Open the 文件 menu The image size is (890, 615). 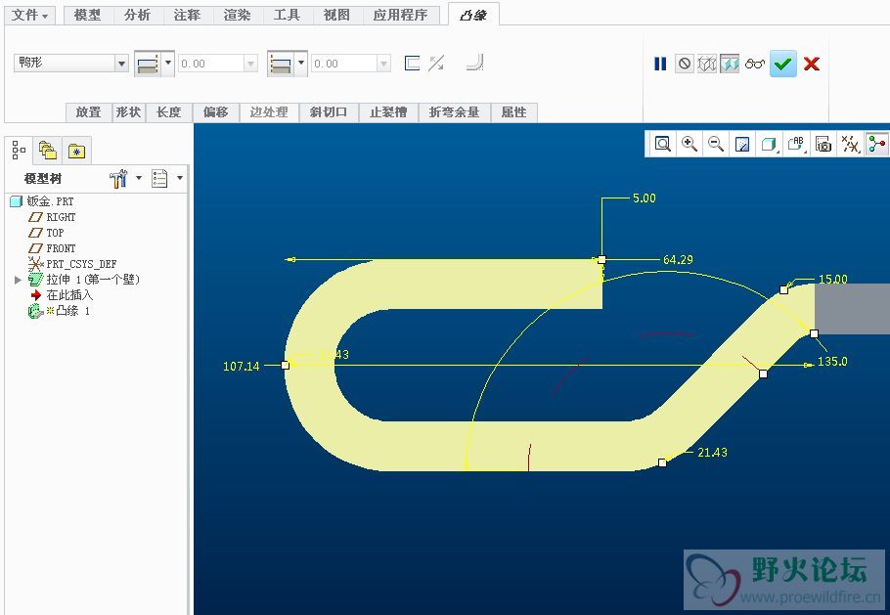pos(30,15)
